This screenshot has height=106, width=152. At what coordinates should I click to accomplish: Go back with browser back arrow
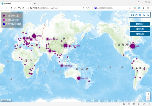[2, 8]
